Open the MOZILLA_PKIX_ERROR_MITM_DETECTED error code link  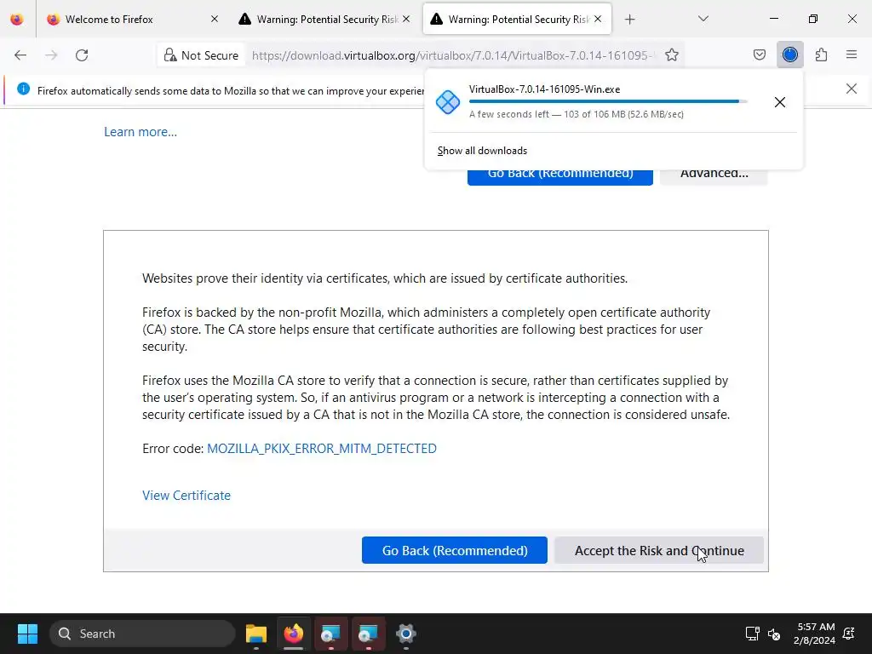click(x=321, y=448)
